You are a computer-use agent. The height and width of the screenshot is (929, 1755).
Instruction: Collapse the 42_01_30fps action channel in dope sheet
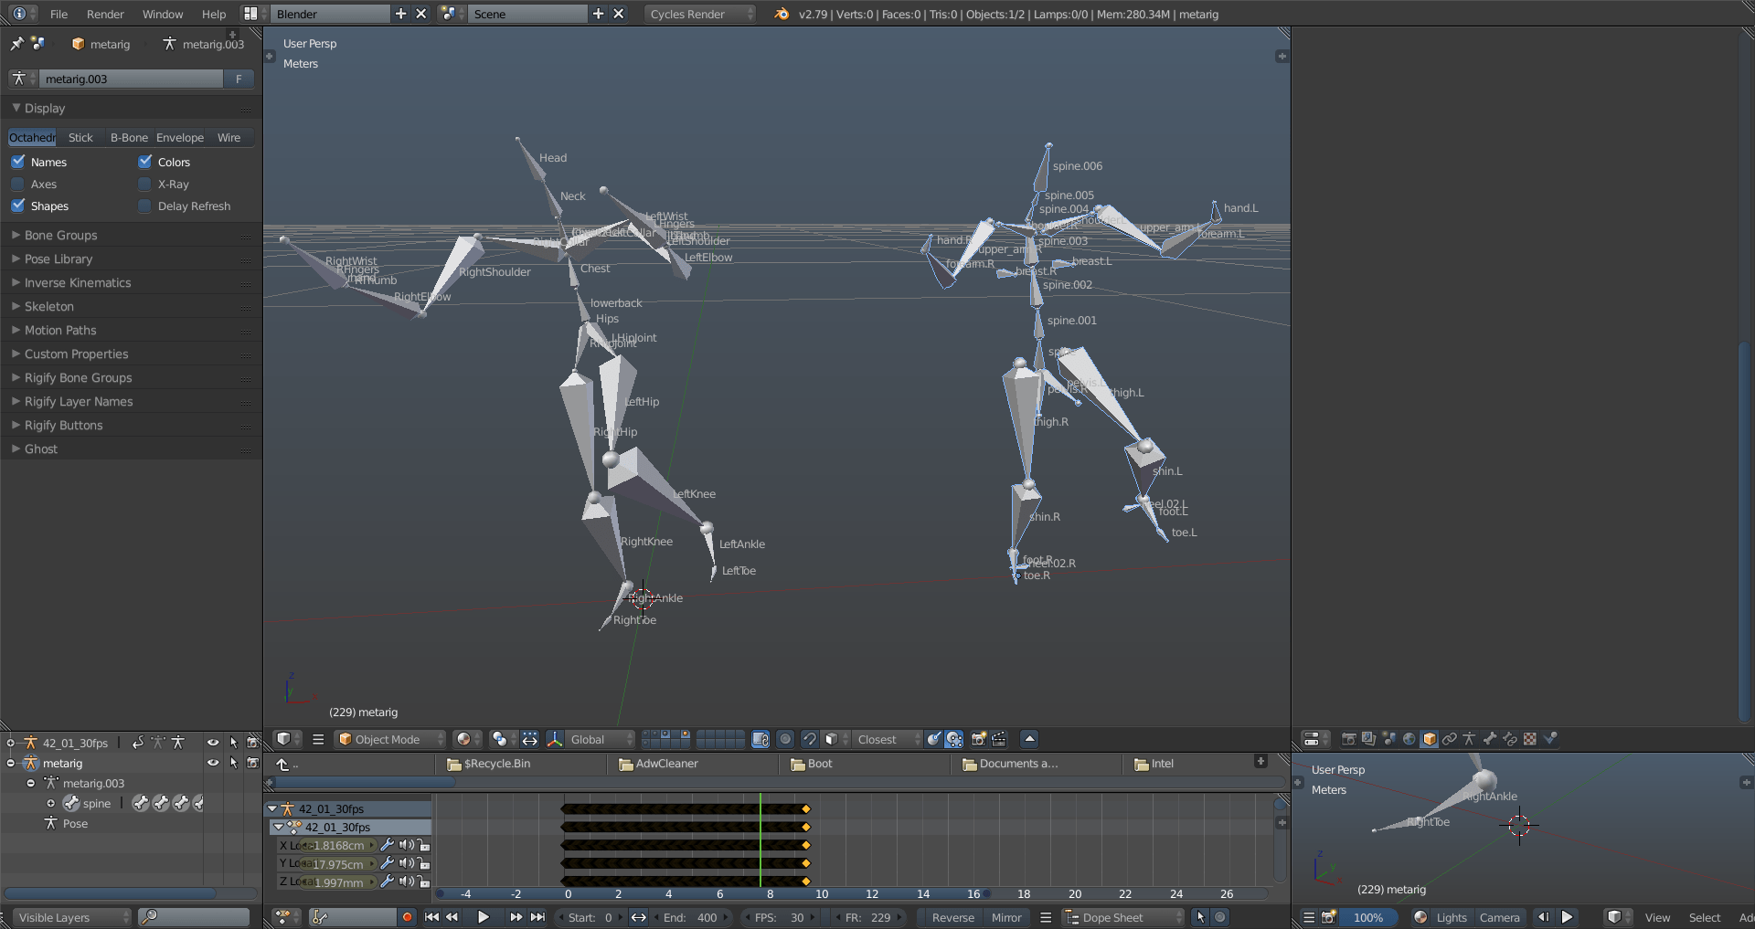(x=280, y=827)
